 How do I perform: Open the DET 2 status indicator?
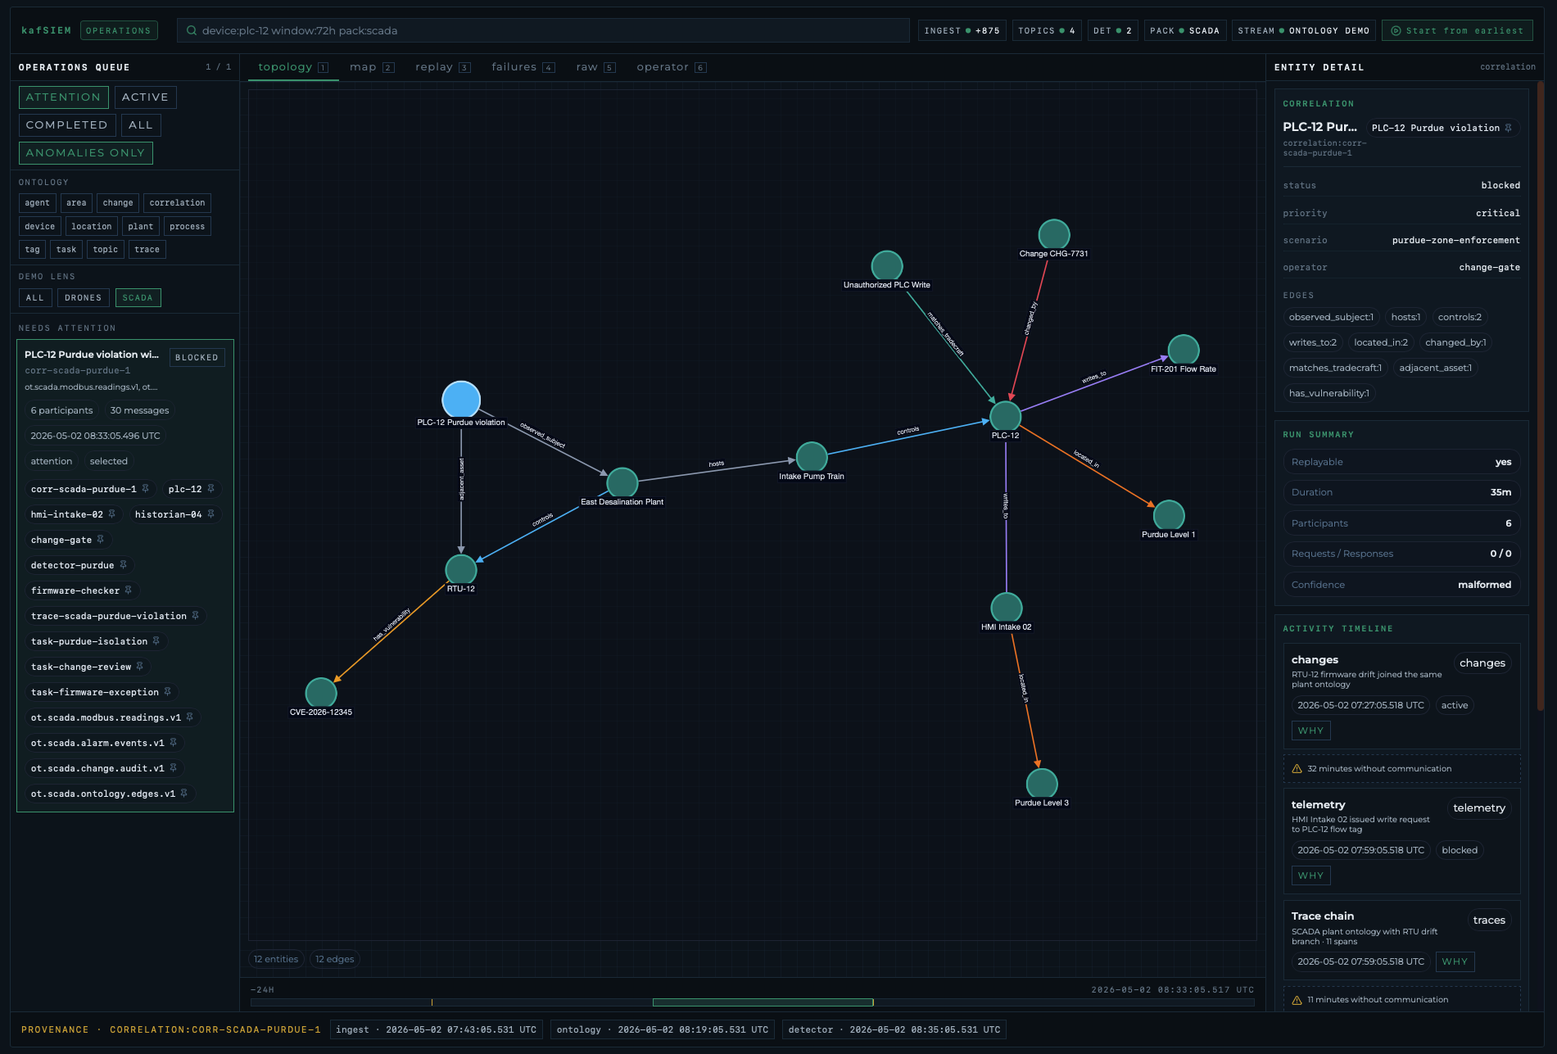(1112, 31)
